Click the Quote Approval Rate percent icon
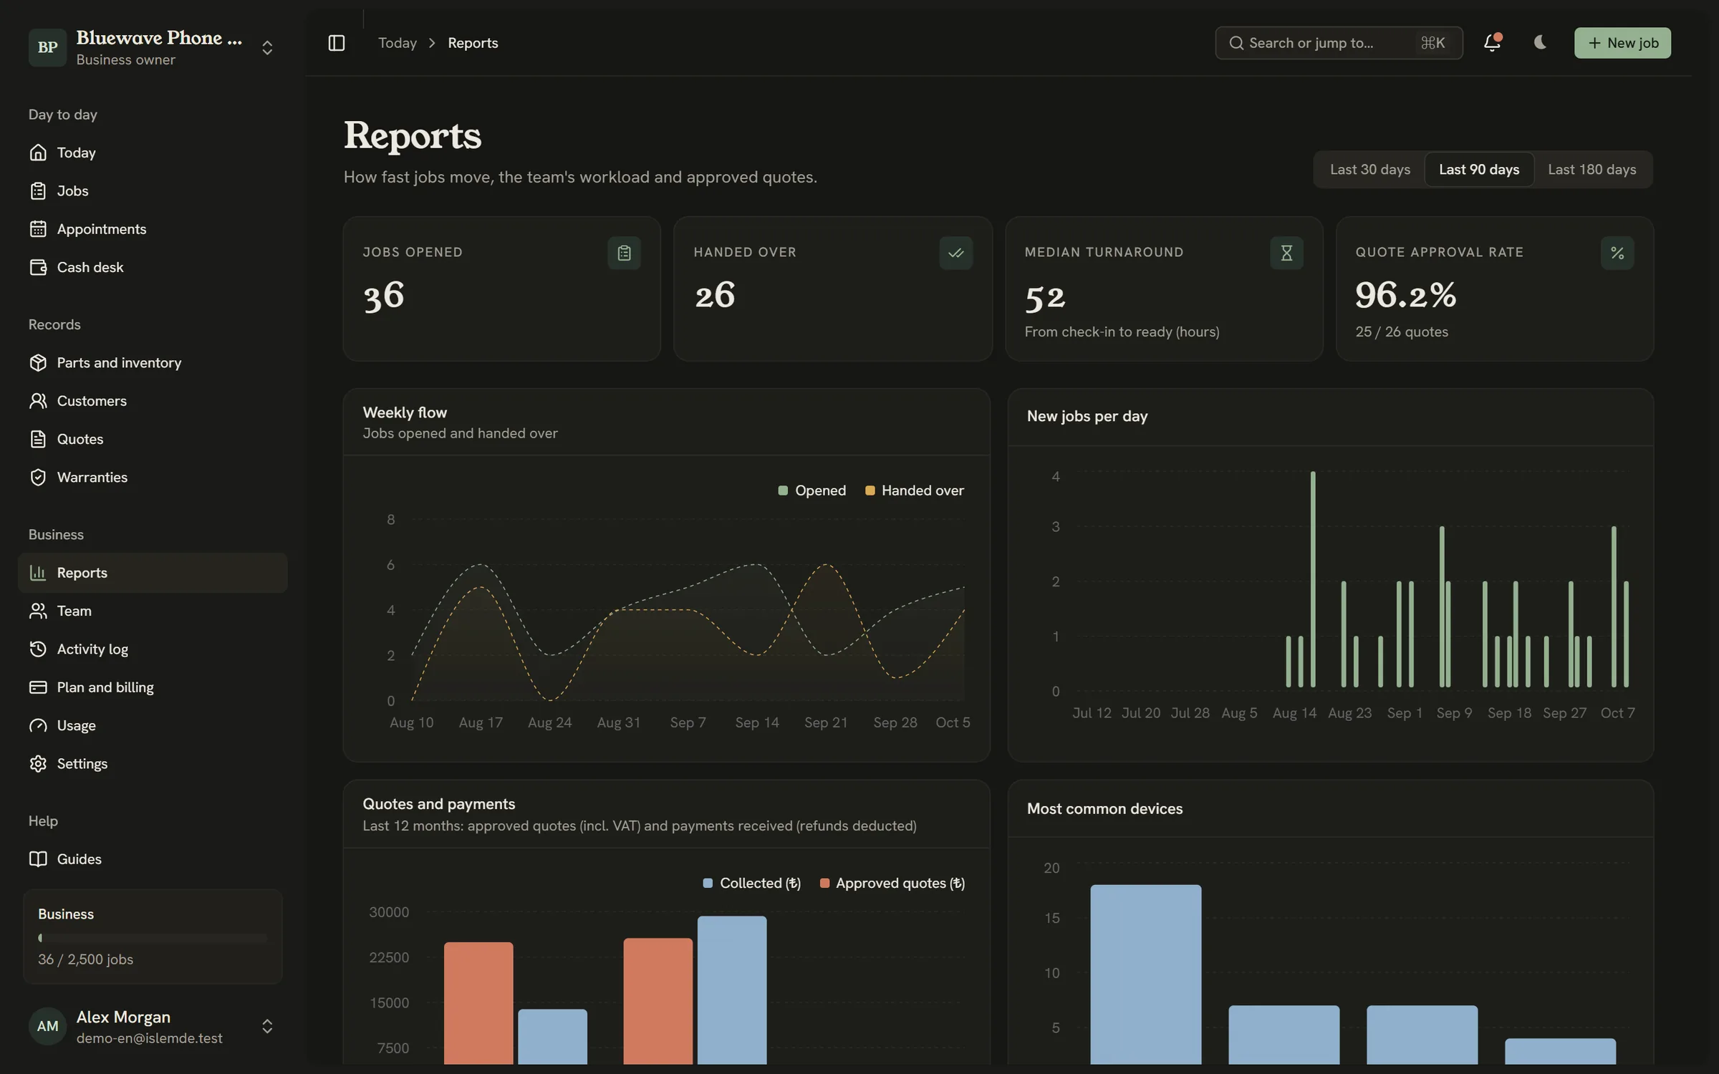Screen dimensions: 1719x1074 (x=1617, y=253)
